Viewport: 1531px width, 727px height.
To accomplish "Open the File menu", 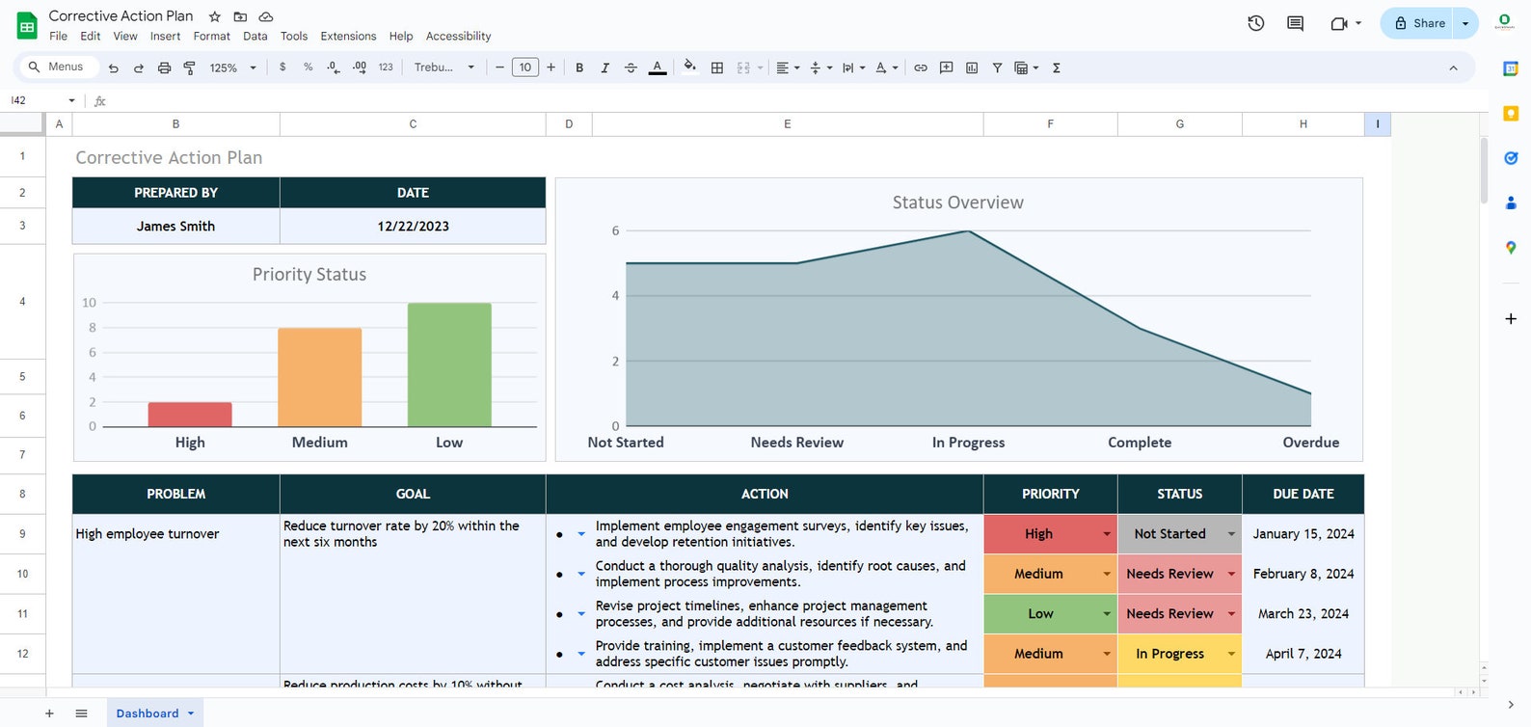I will point(59,36).
